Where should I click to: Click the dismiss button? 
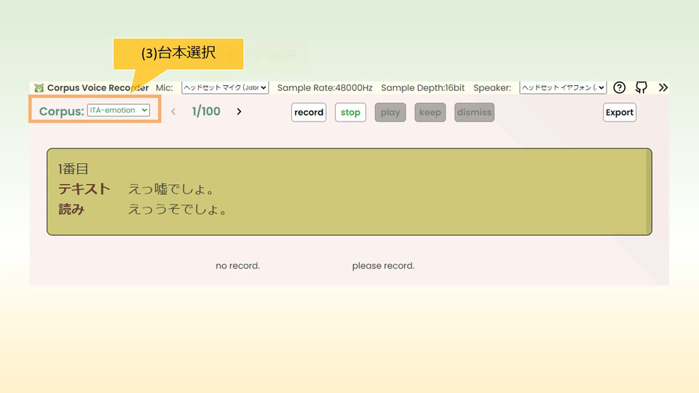(x=474, y=112)
